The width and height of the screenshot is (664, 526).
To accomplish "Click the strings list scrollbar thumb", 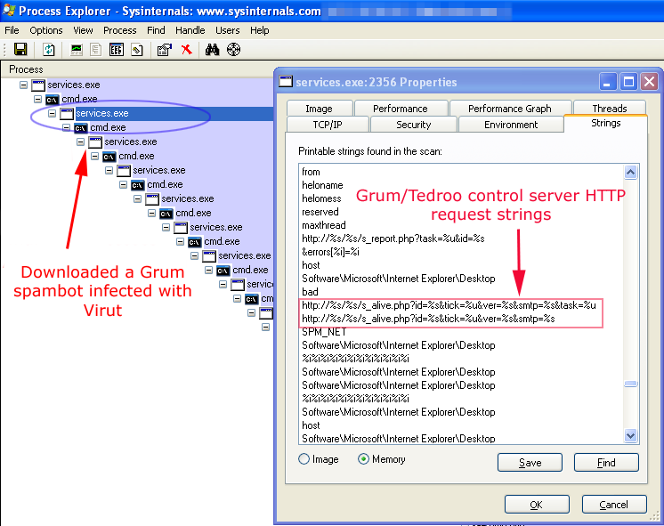I will 630,384.
